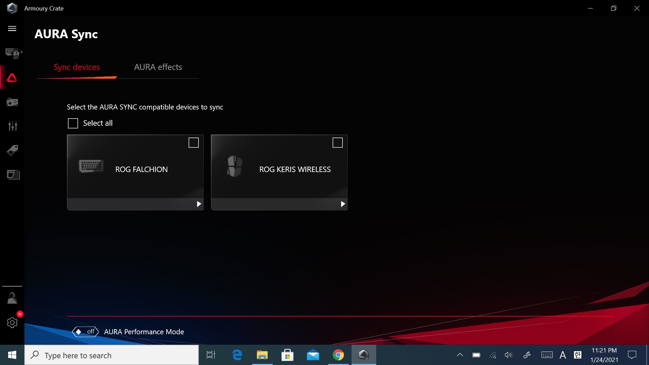Expand ROG FALCHION card arrow
Screen dimensions: 649x365
pyautogui.click(x=199, y=204)
